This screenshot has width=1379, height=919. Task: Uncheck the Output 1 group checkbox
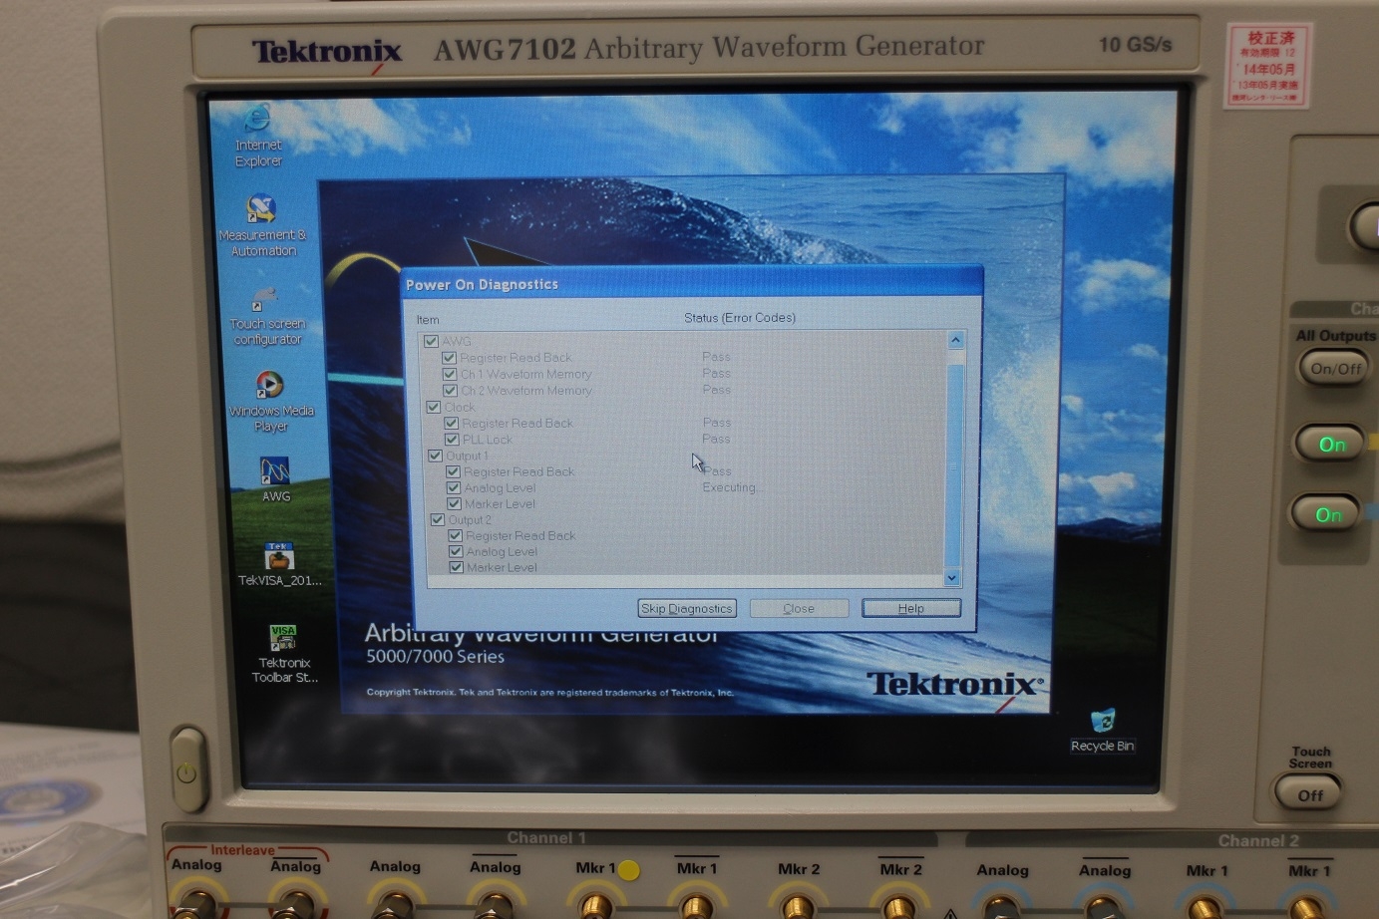435,456
